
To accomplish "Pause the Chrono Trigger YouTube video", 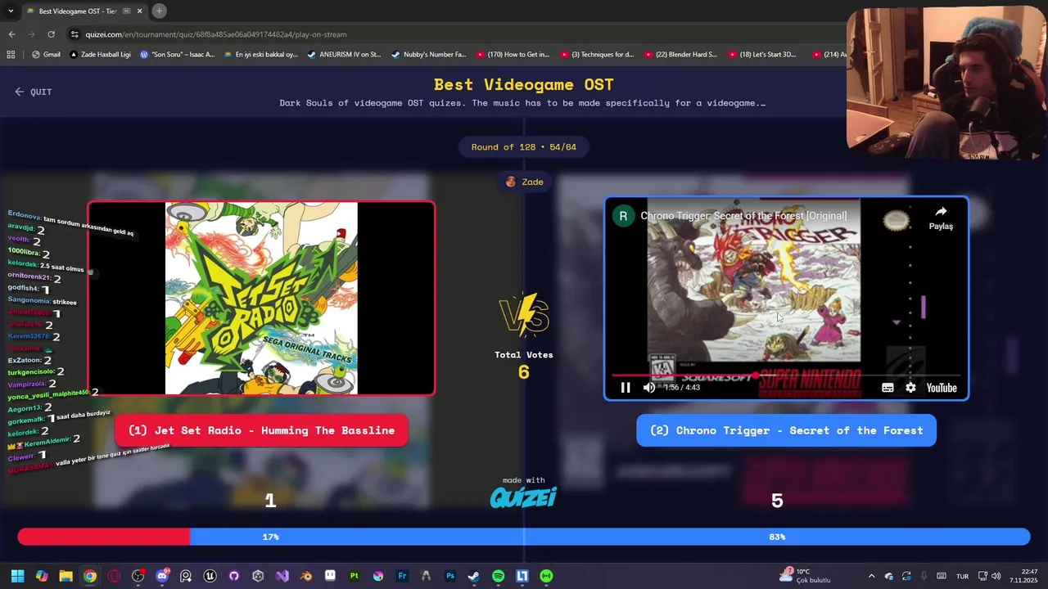I will pyautogui.click(x=626, y=388).
